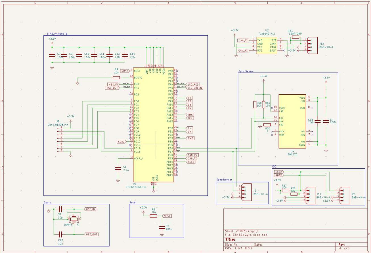Image resolution: width=371 pixels, height=253 pixels.
Task: Click the C14 2.2u decoupling capacitor
Action: point(125,55)
